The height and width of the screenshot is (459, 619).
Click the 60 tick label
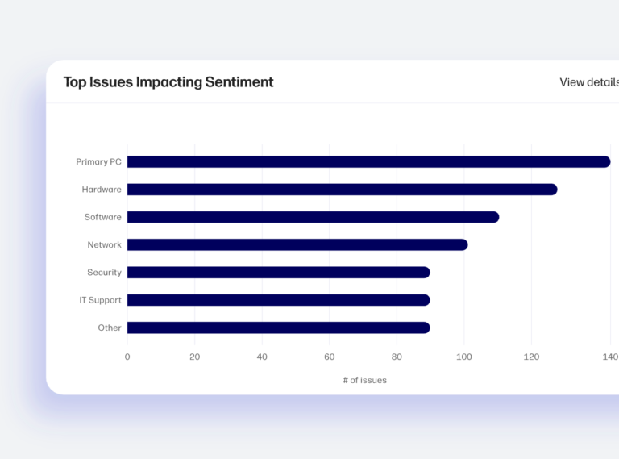329,357
